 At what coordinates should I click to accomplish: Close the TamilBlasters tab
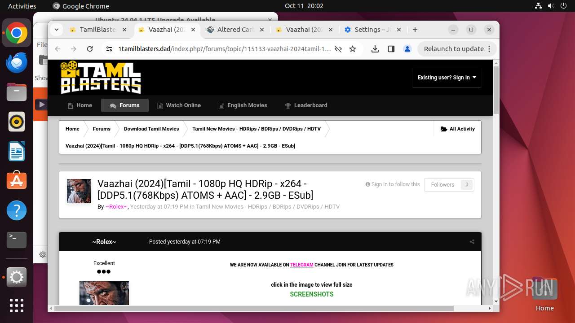pos(125,30)
